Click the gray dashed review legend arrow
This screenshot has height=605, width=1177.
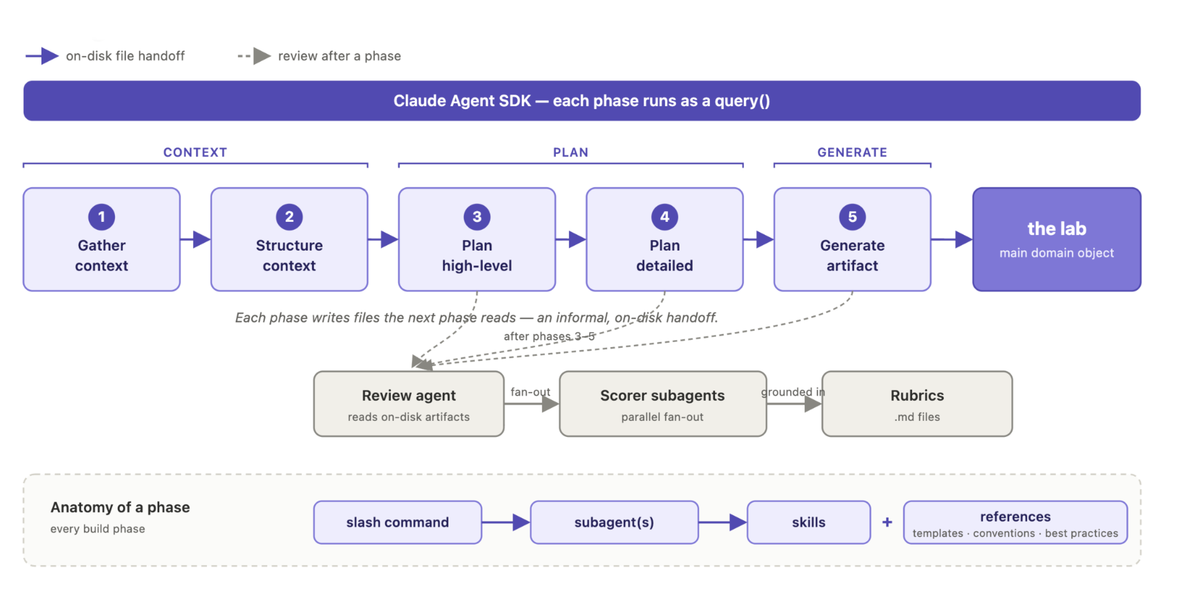(254, 56)
